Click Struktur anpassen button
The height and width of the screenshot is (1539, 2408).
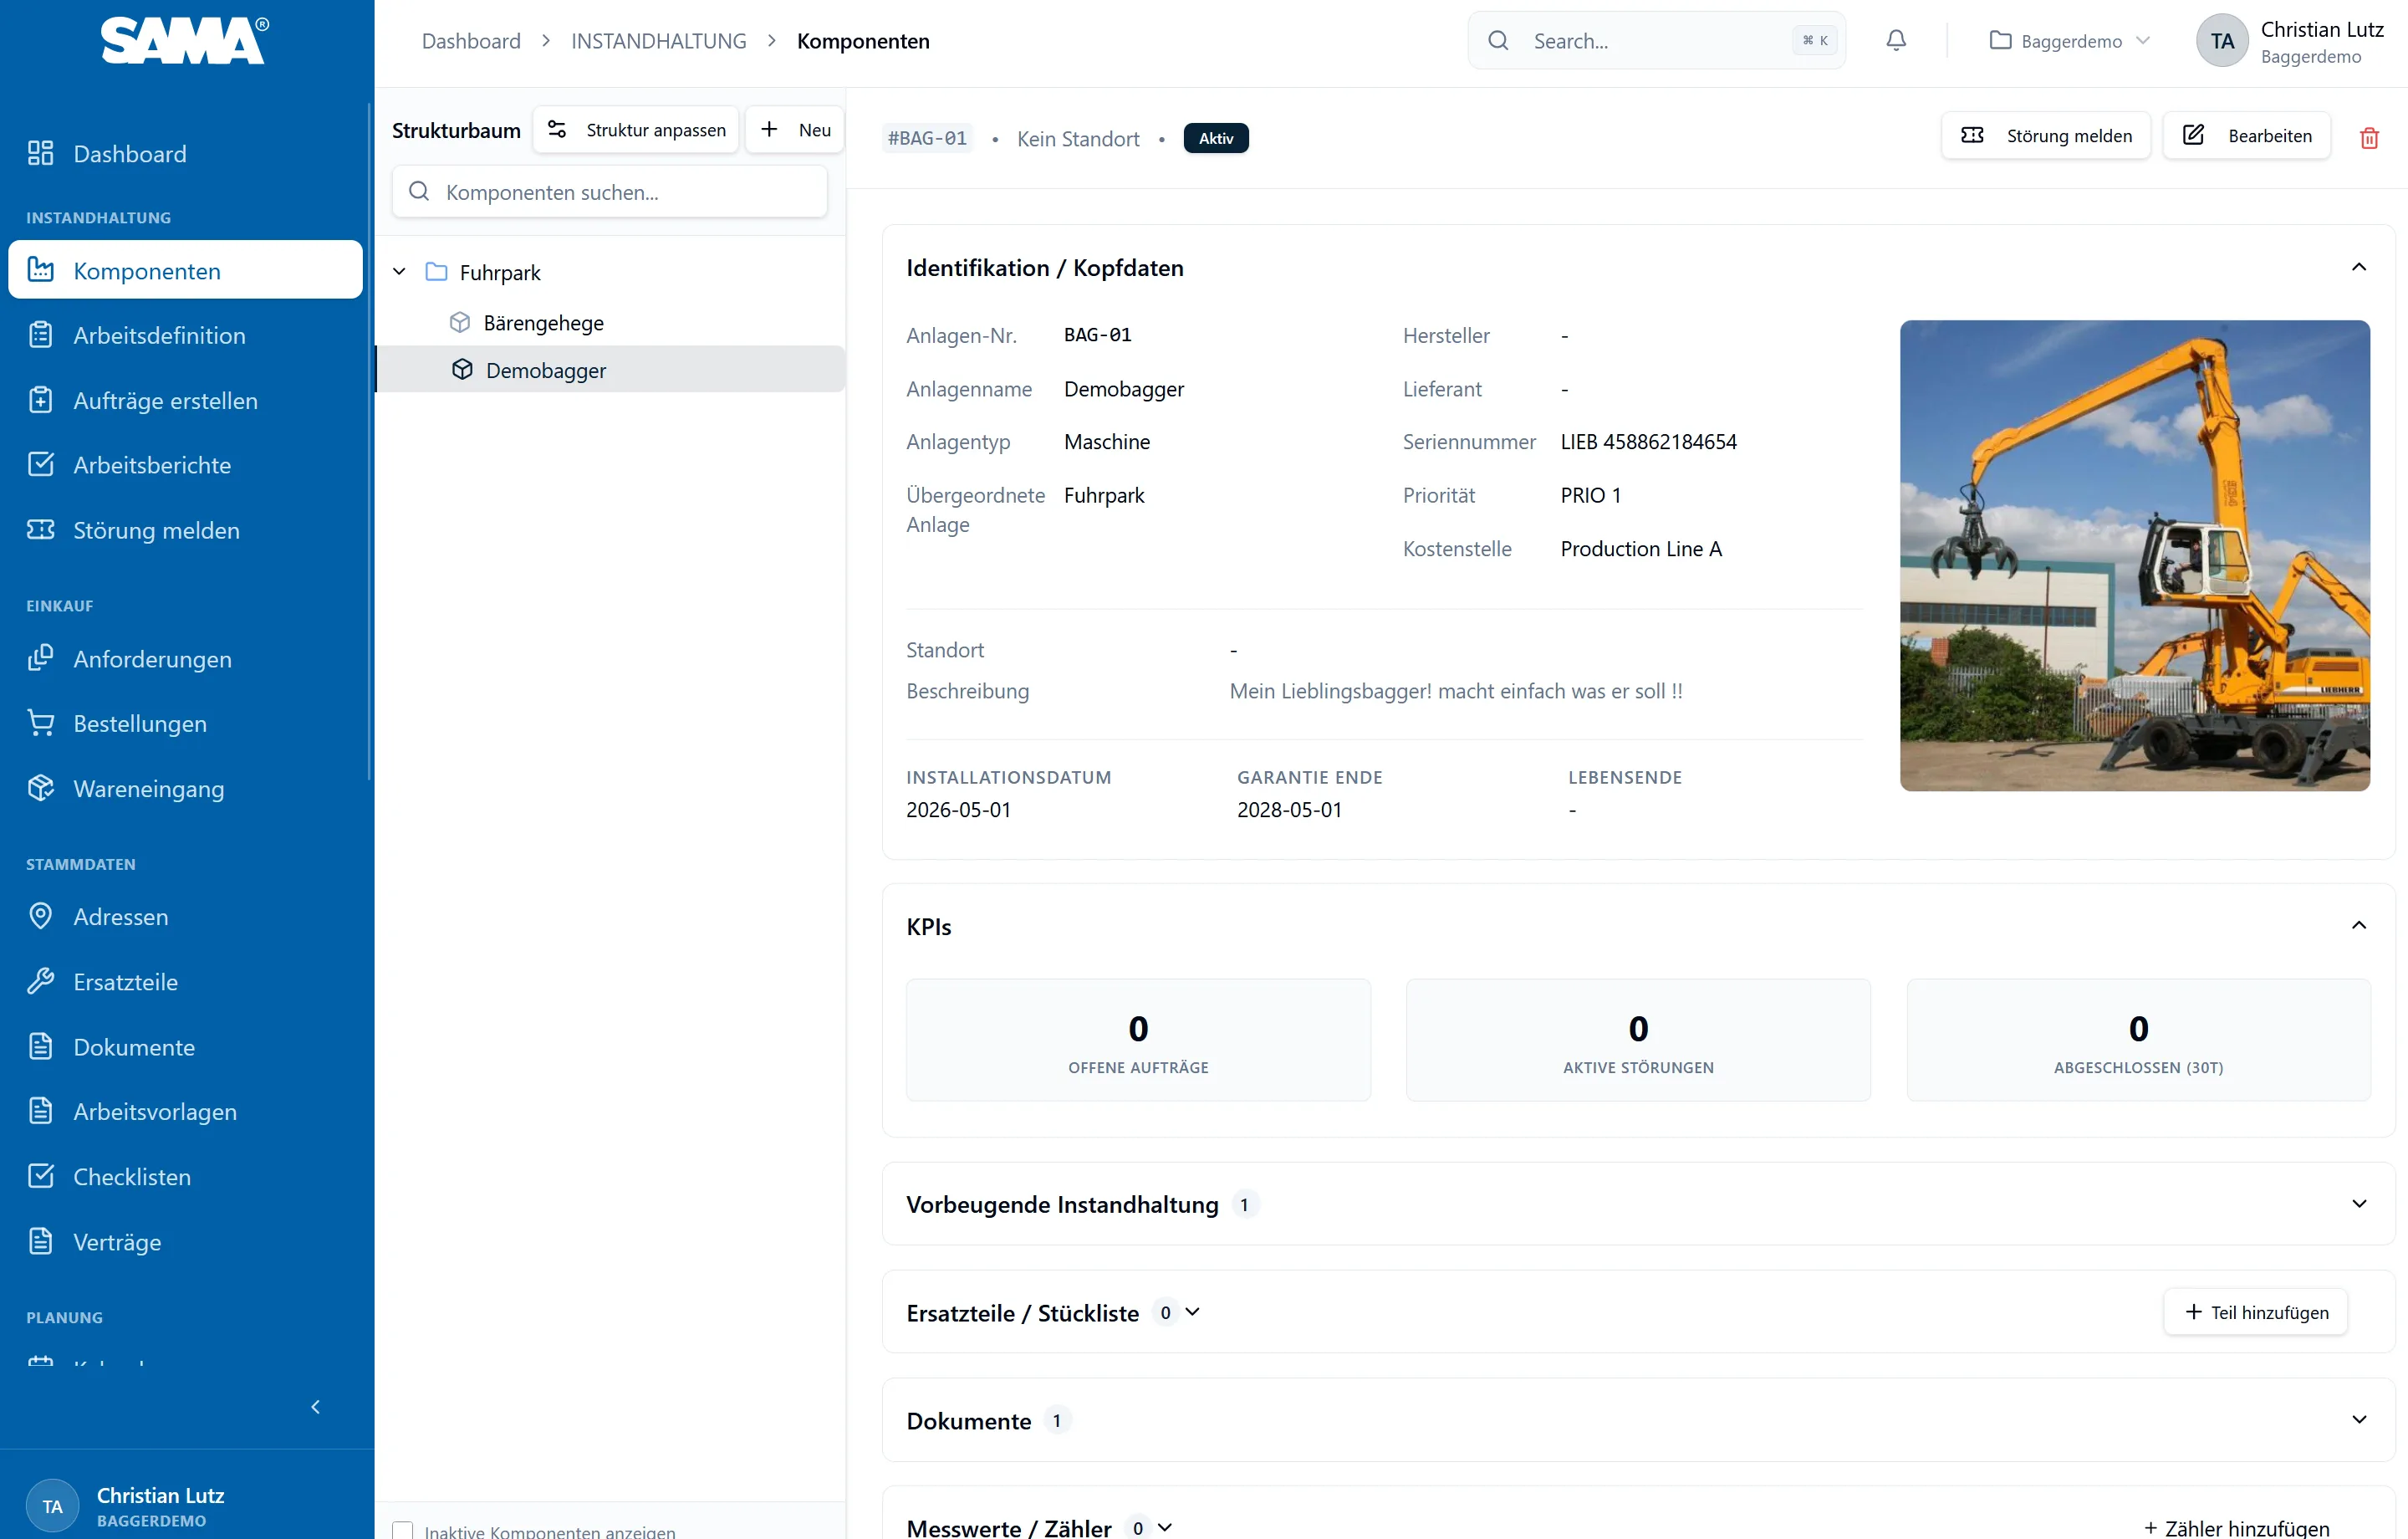(636, 130)
